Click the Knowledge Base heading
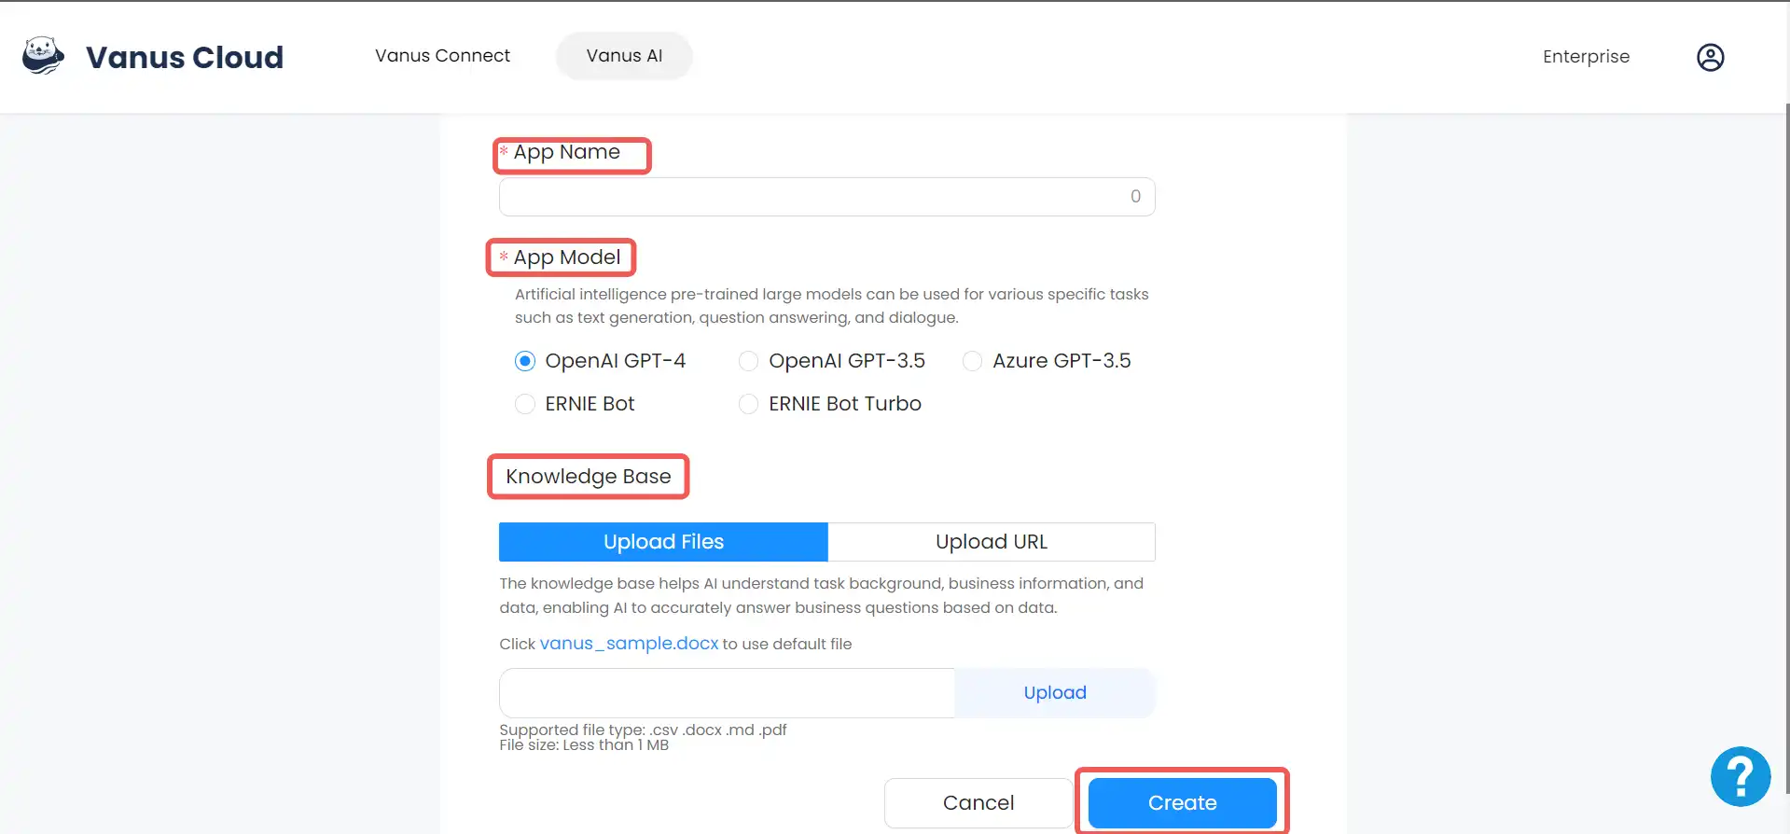This screenshot has width=1790, height=834. pos(588,477)
